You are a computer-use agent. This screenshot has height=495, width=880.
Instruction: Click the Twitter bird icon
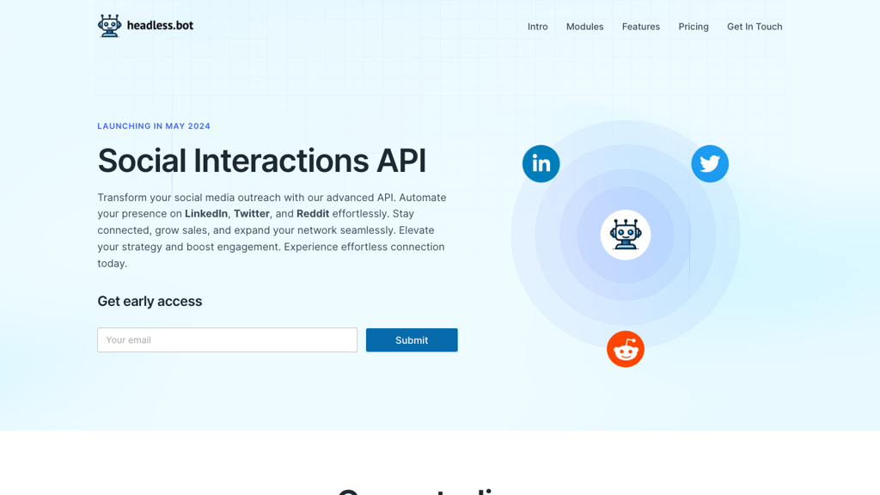coord(710,163)
